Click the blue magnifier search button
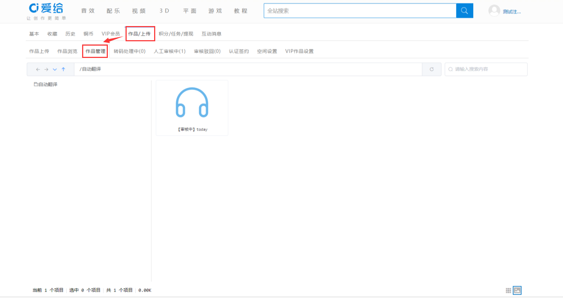Viewport: 563px width, 298px height. [x=465, y=11]
